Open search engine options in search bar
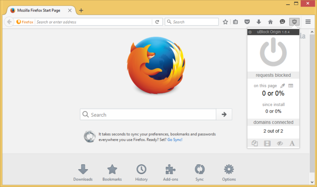317x187 pixels. 169,22
